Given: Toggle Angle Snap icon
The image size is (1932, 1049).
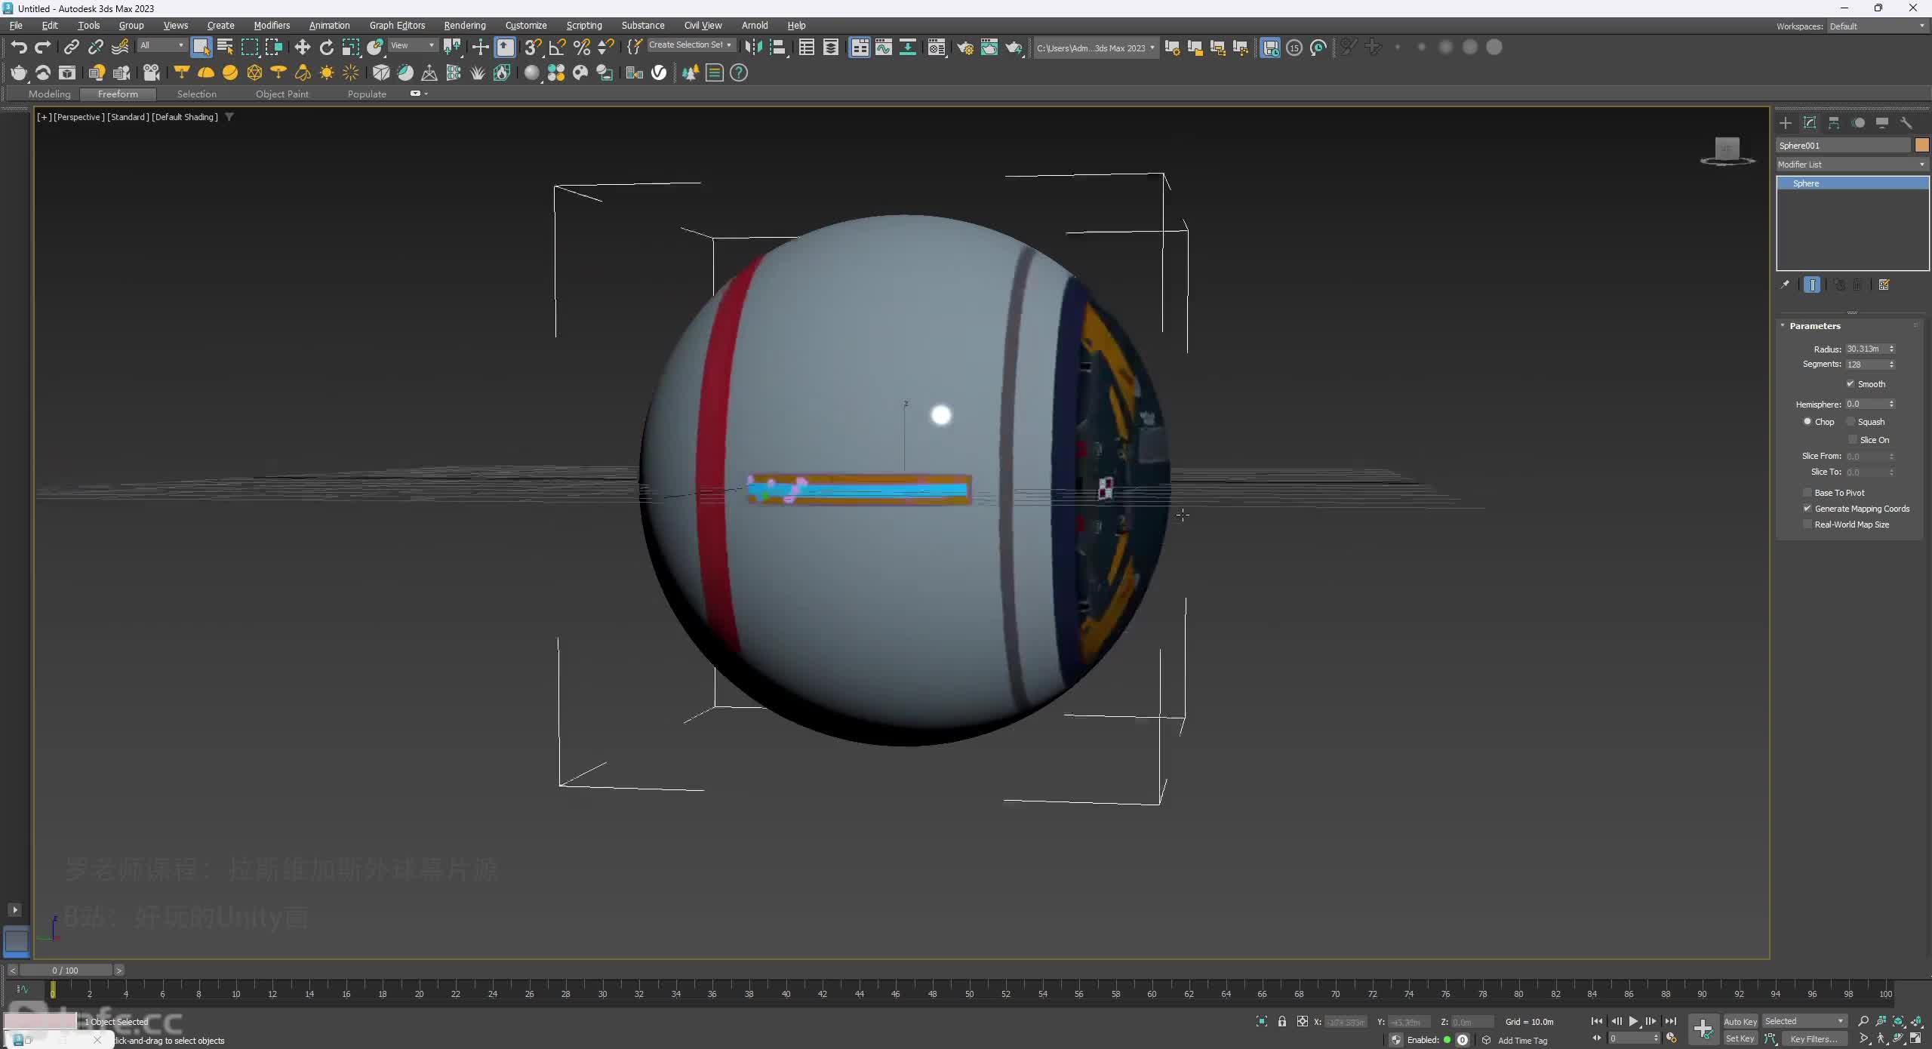Looking at the screenshot, I should tap(557, 48).
